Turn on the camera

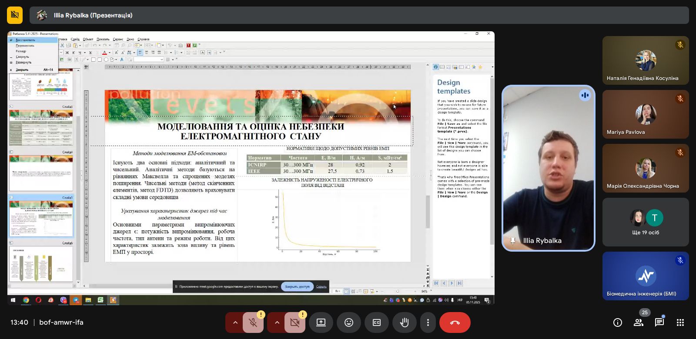294,322
